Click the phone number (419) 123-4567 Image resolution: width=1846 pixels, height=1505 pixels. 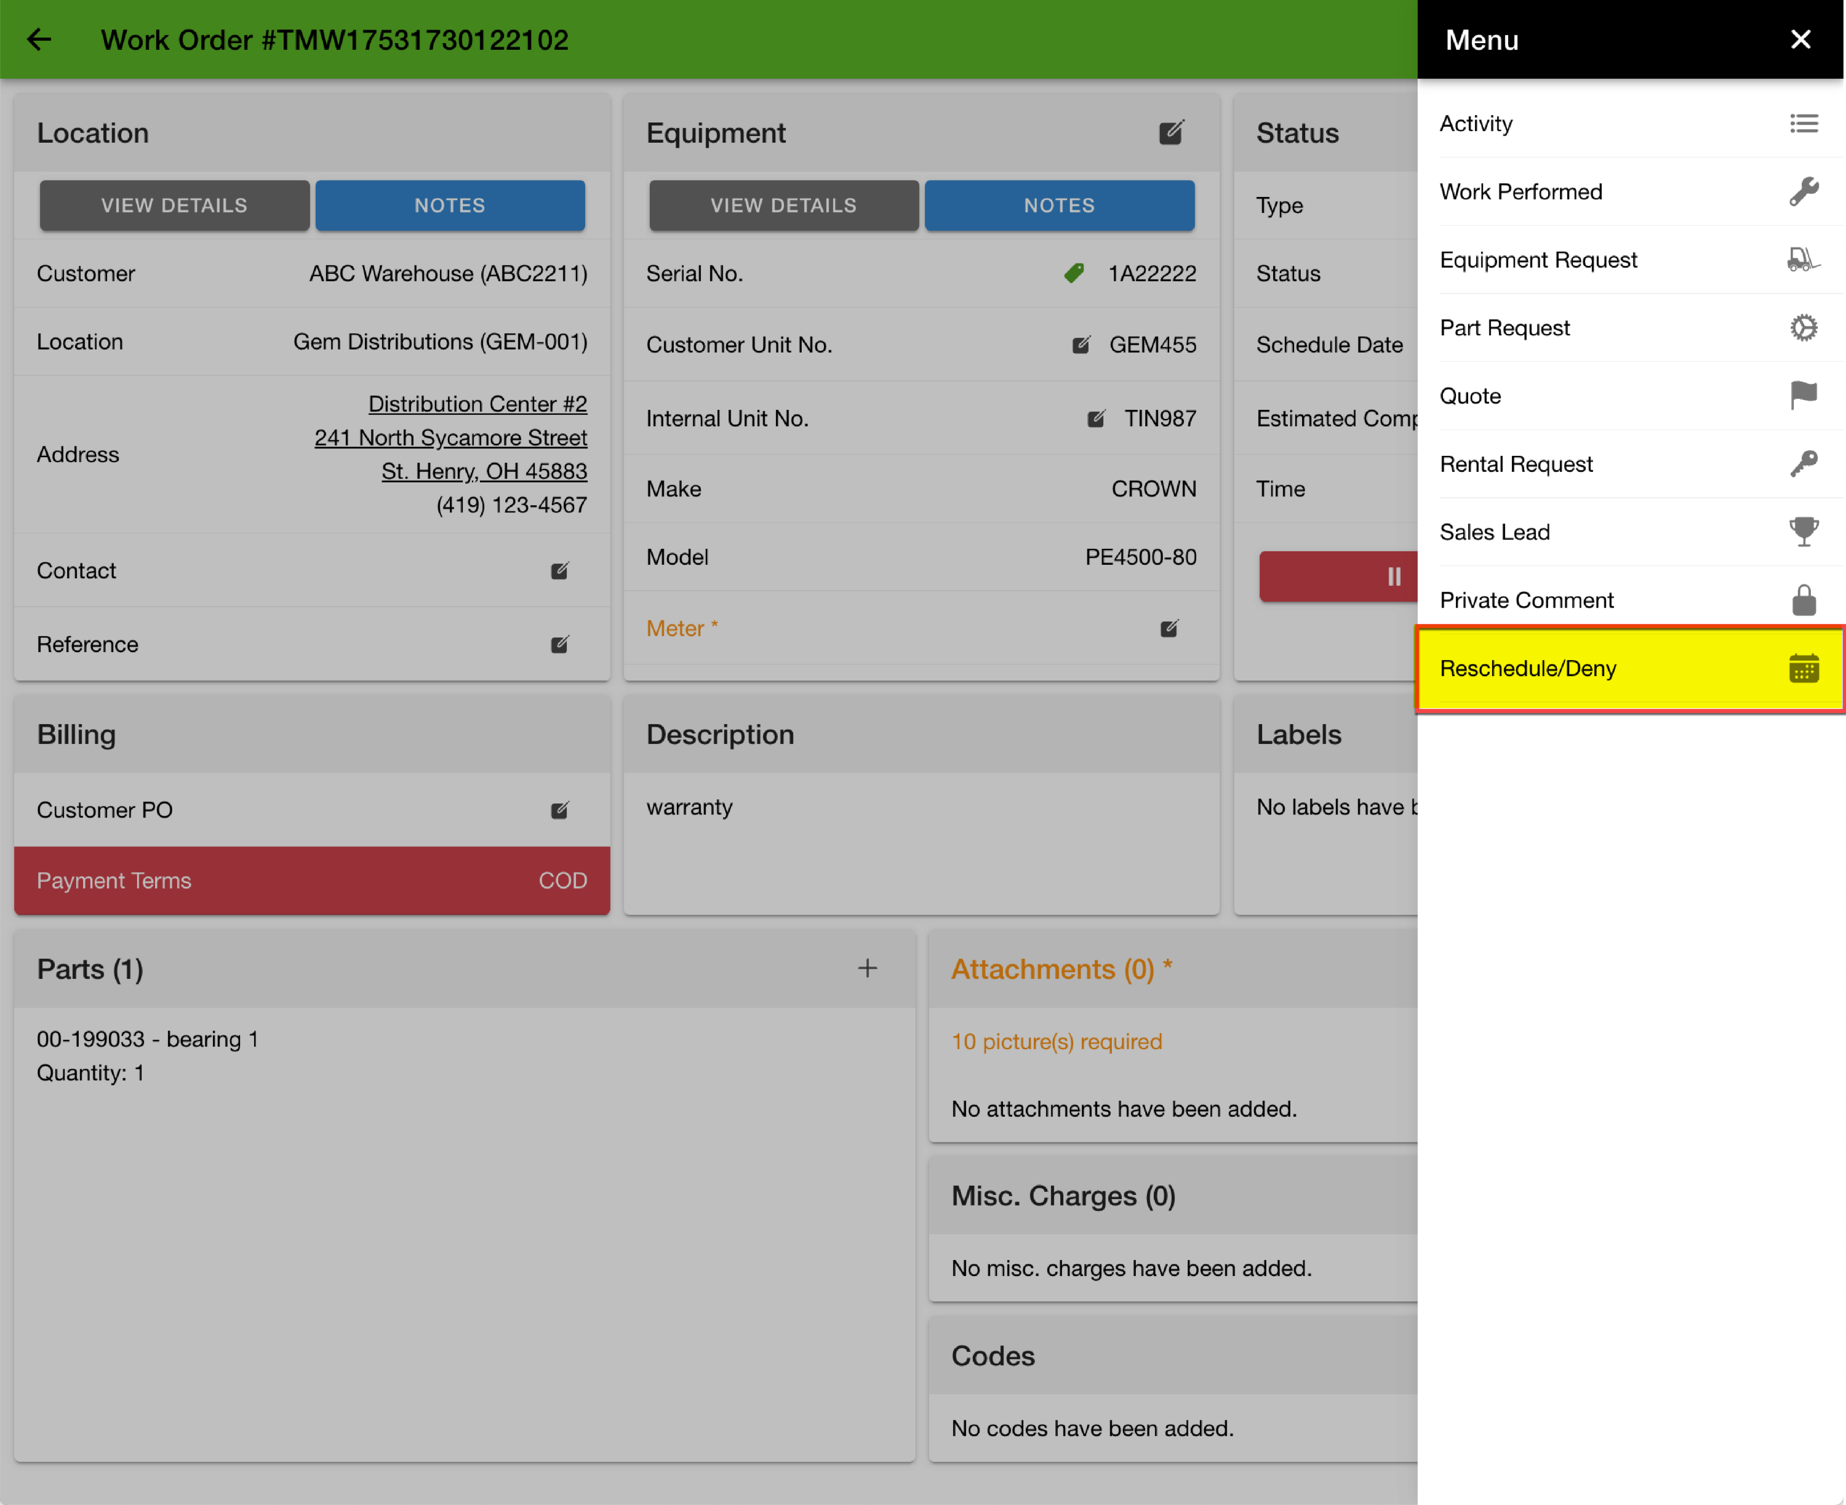tap(511, 505)
